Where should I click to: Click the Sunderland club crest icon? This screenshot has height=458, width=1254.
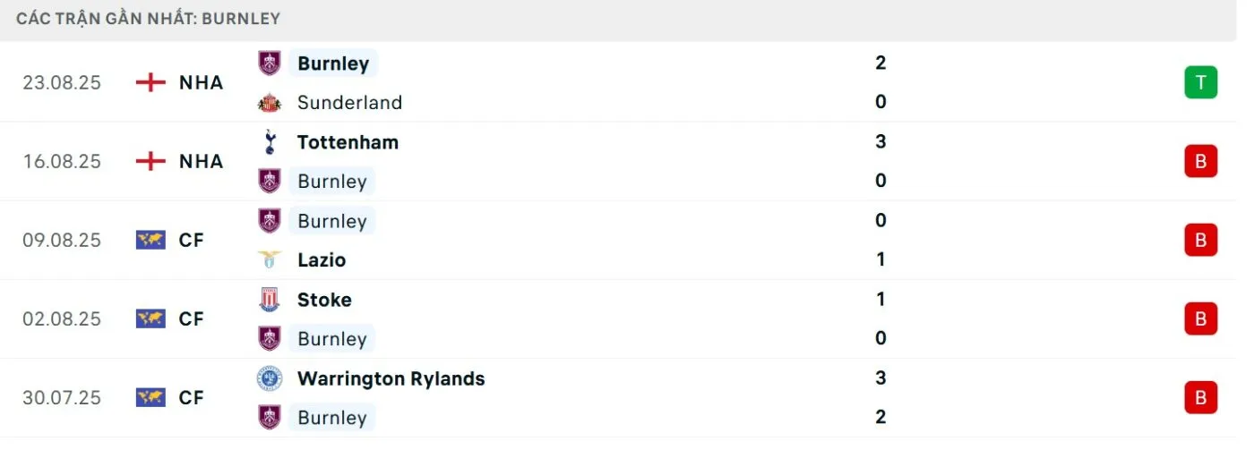tap(269, 103)
